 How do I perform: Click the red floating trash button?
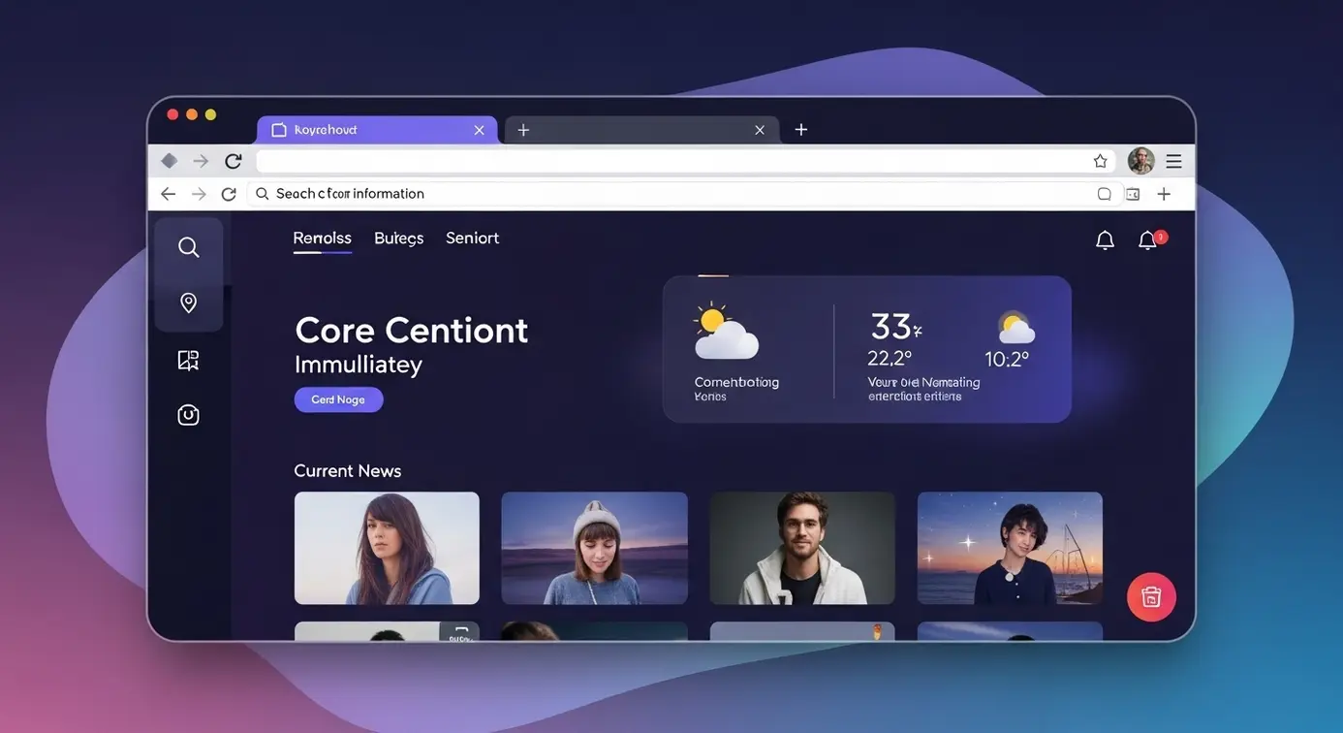click(x=1151, y=596)
